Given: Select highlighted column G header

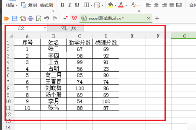Looking at the screenshot, I should tap(184, 36).
